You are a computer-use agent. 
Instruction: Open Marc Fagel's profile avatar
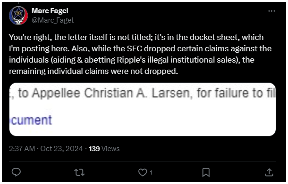click(x=18, y=16)
